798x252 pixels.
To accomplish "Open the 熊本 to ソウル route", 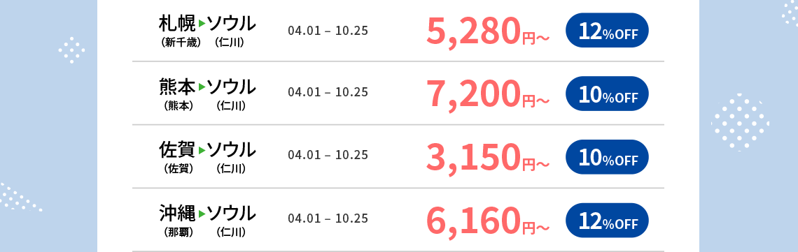I will 207,94.
